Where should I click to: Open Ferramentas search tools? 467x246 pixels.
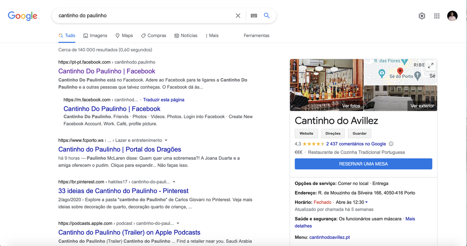pos(256,35)
